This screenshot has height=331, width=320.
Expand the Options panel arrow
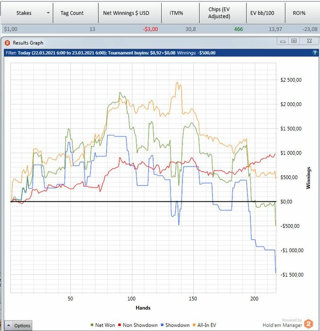(x=9, y=325)
